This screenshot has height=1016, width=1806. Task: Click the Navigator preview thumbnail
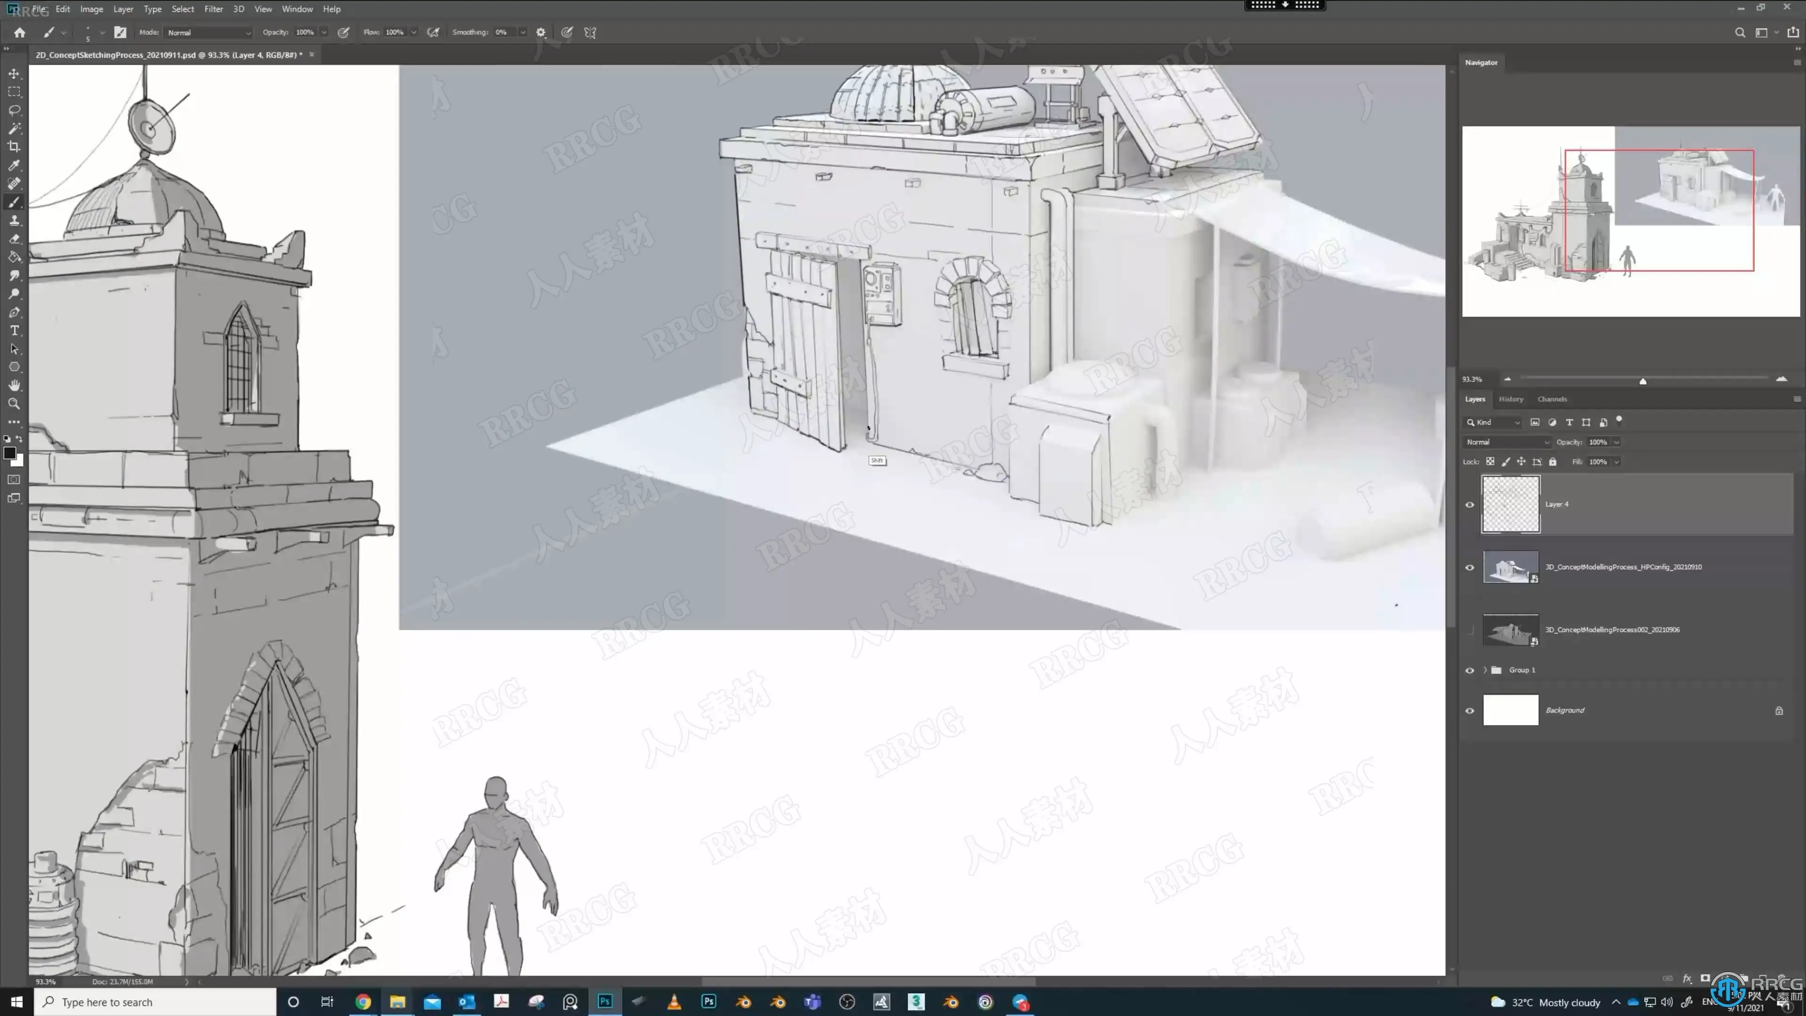point(1631,221)
